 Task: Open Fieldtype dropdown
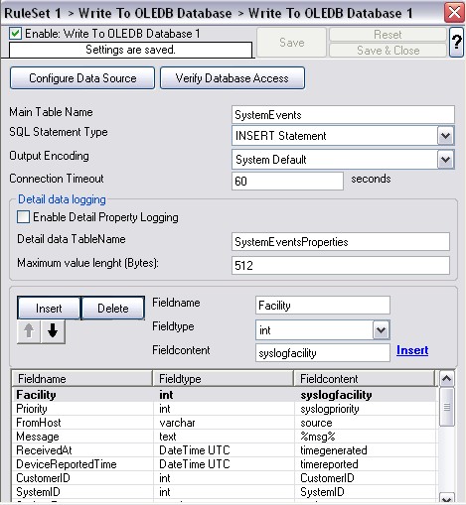point(381,330)
